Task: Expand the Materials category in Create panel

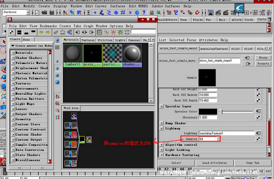Action: [13, 52]
